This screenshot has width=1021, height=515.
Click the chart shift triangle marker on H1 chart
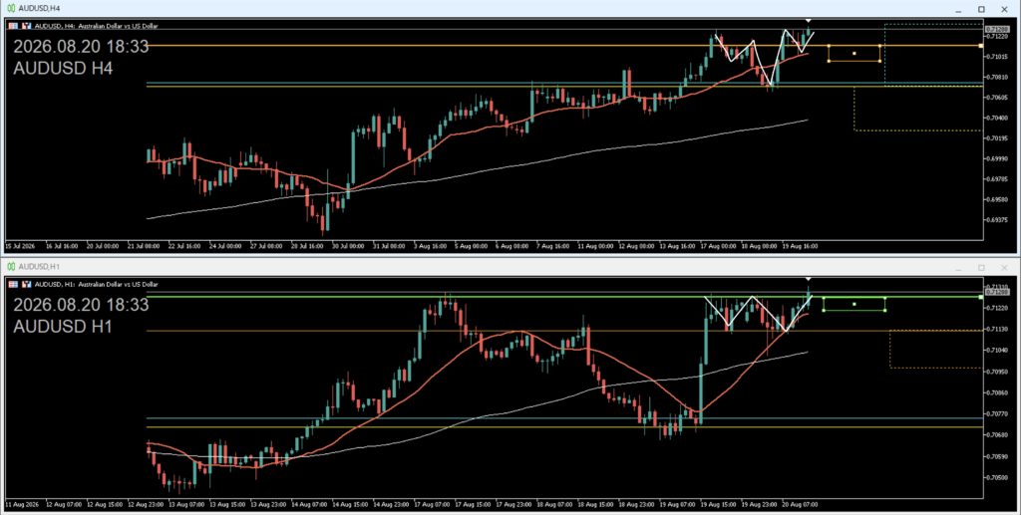pyautogui.click(x=809, y=280)
